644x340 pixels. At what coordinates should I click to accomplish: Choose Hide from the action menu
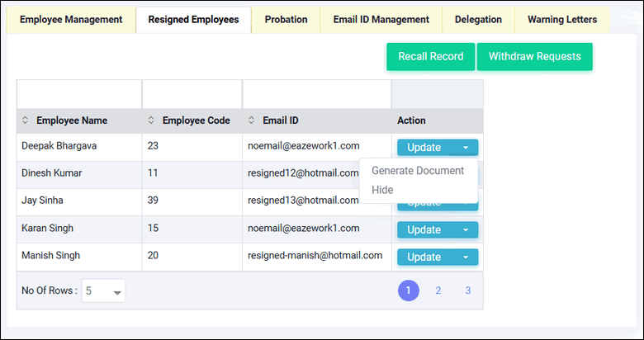tap(382, 190)
